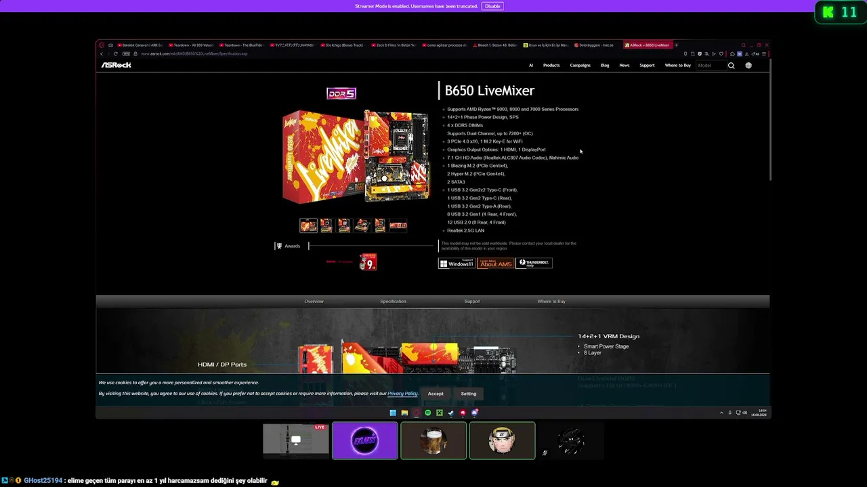The height and width of the screenshot is (487, 867).
Task: Switch to the como agilizar proceso browser tab
Action: point(444,45)
